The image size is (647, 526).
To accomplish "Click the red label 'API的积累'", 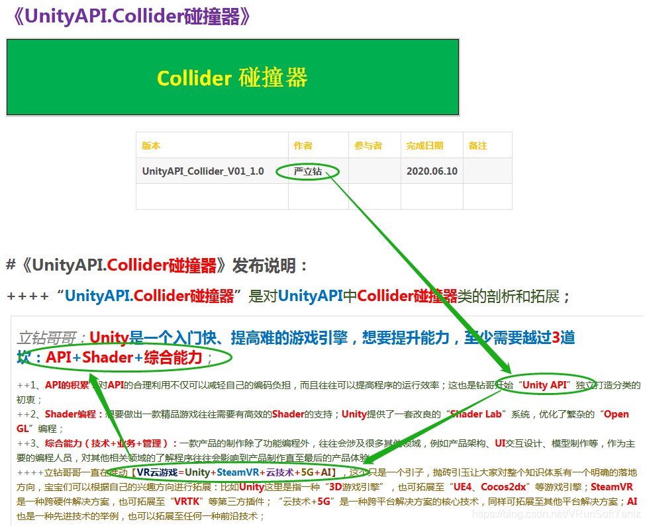I will pyautogui.click(x=67, y=385).
